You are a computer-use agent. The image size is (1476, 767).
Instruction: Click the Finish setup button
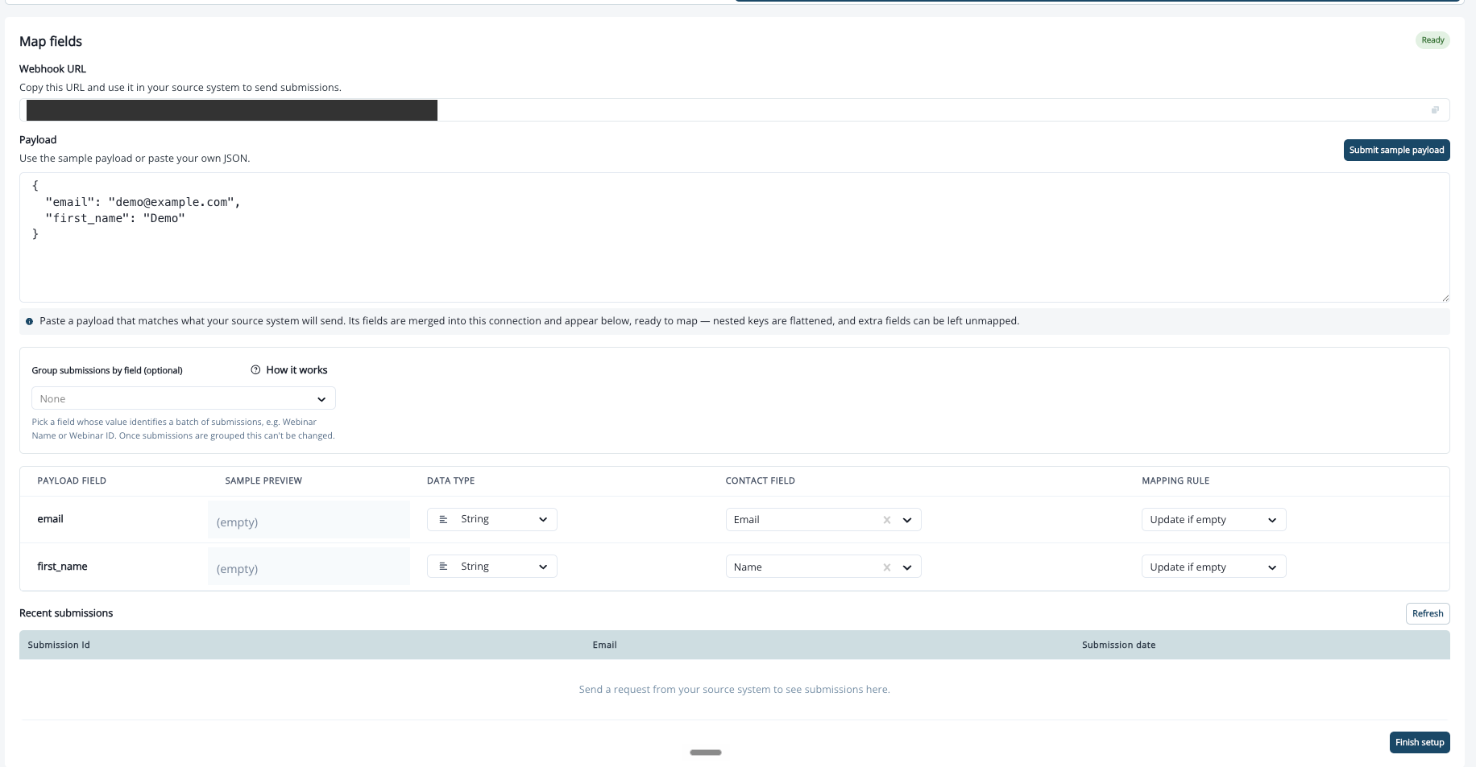pyautogui.click(x=1420, y=742)
